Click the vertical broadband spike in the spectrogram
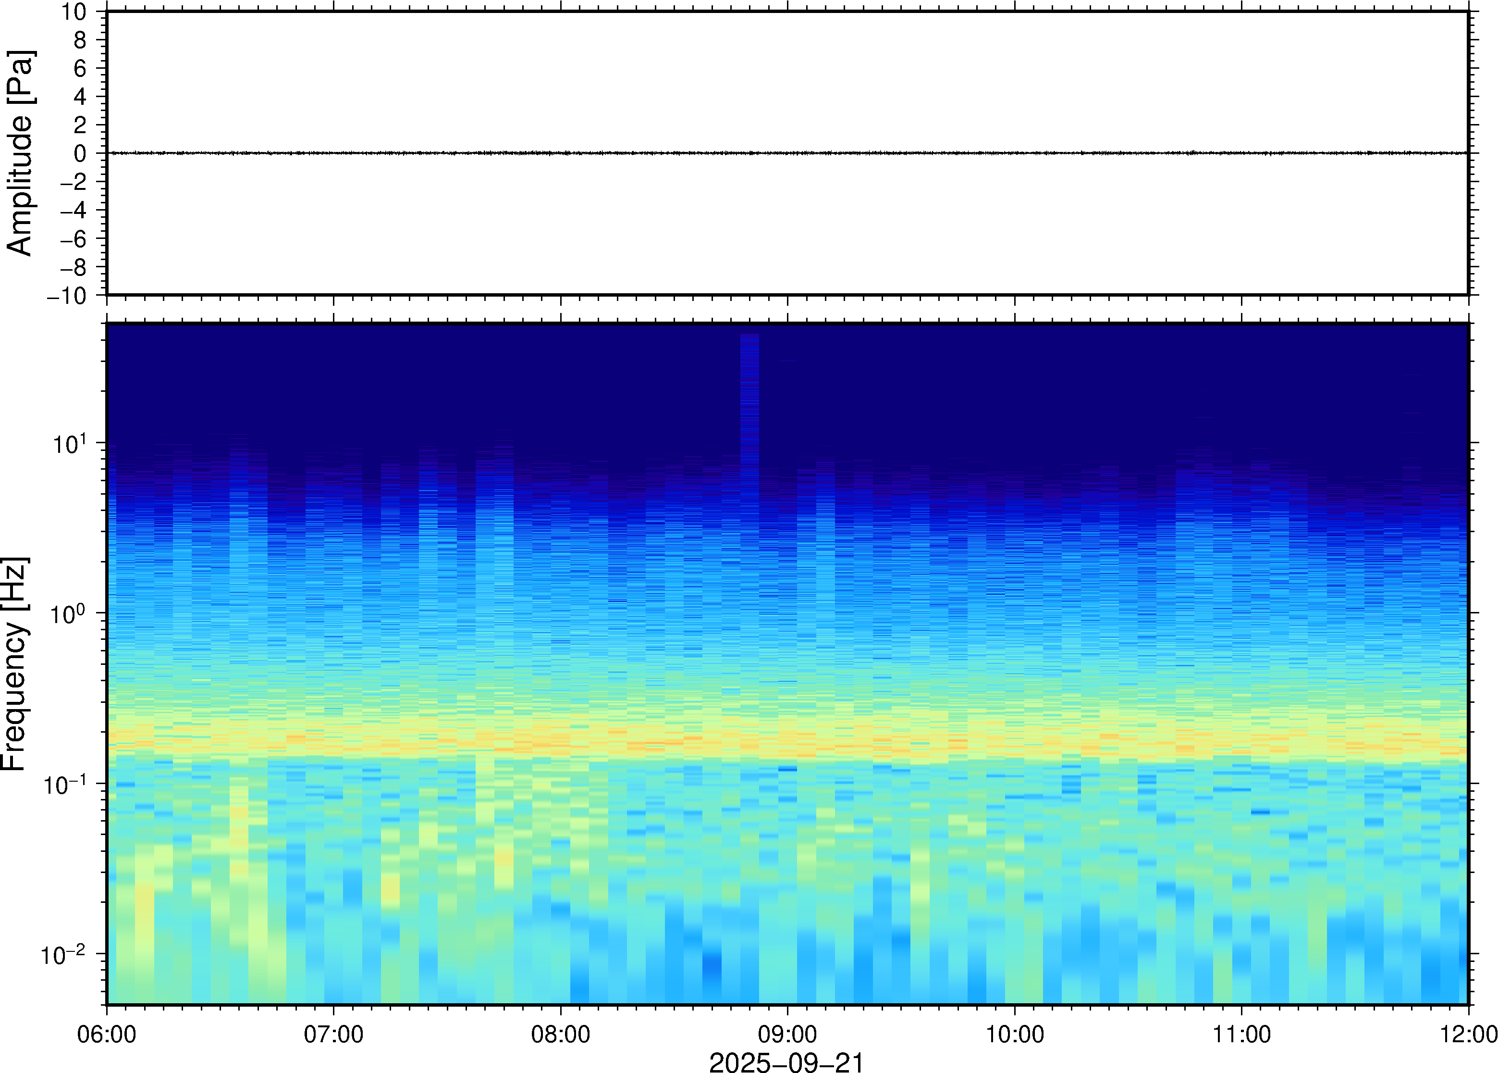This screenshot has width=1498, height=1073. coord(749,397)
